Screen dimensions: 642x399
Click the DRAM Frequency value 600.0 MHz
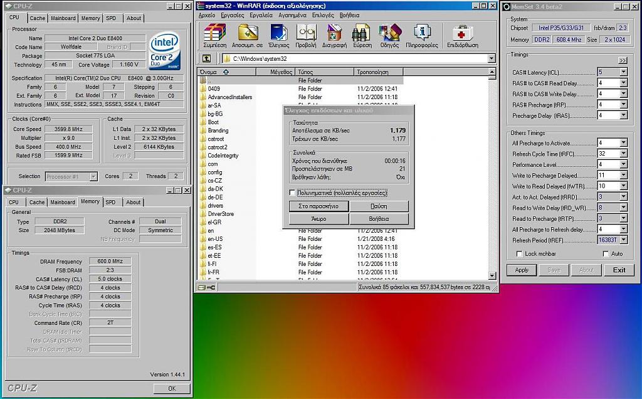point(110,262)
